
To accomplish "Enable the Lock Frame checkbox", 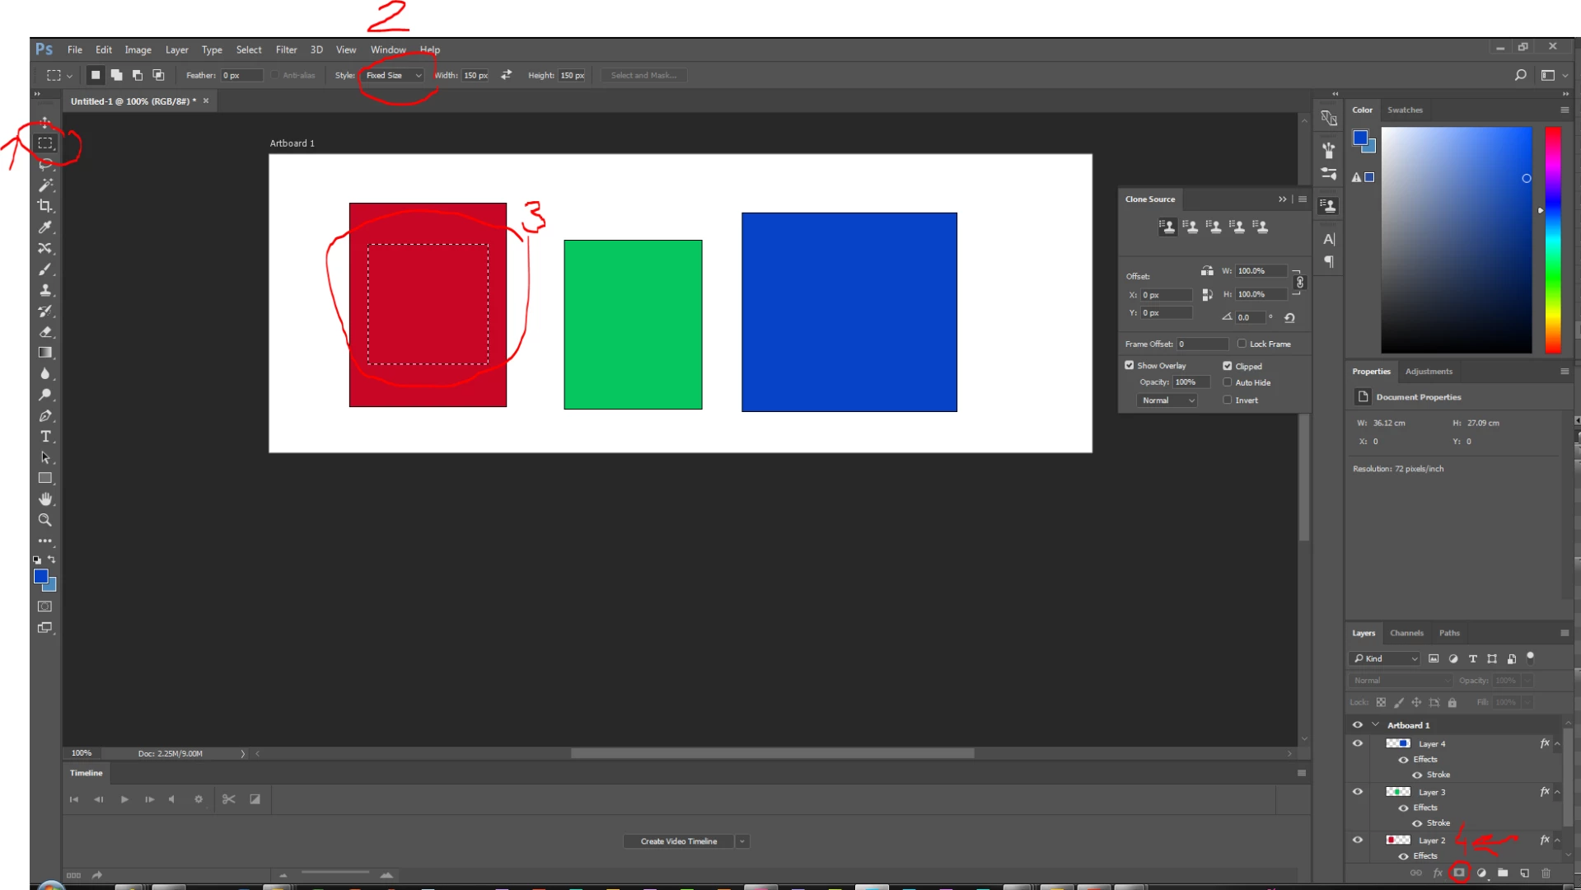I will pyautogui.click(x=1242, y=344).
